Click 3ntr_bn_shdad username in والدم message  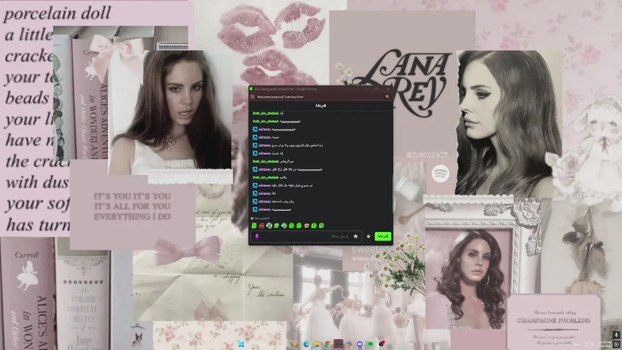[266, 177]
